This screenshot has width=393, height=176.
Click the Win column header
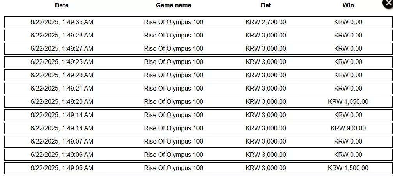pyautogui.click(x=348, y=5)
